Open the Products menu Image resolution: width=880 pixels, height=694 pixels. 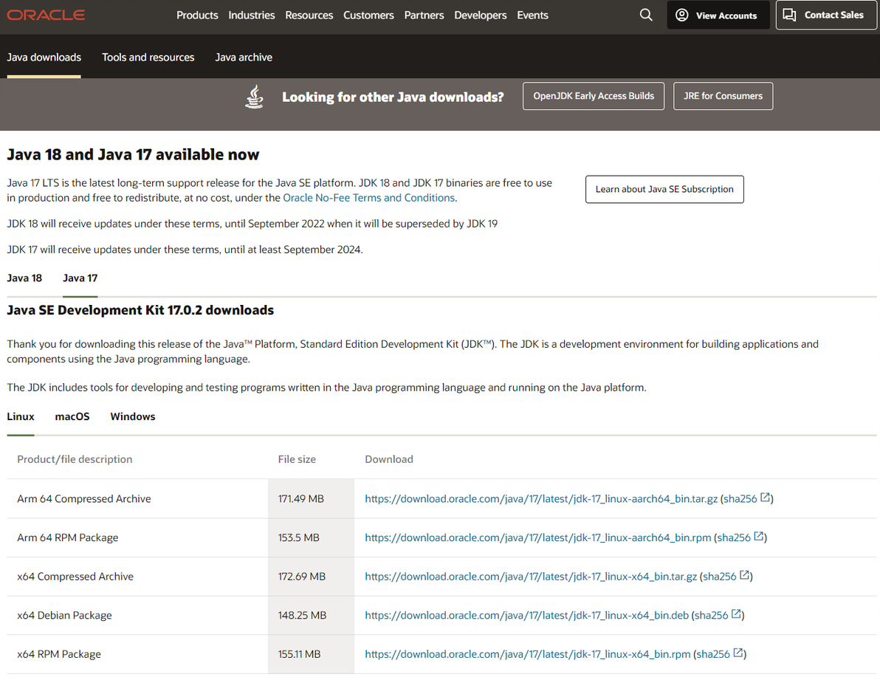197,15
